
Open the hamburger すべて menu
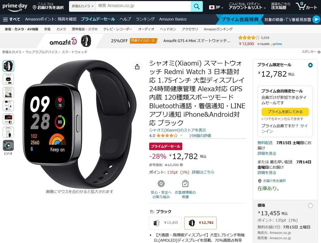coord(12,19)
